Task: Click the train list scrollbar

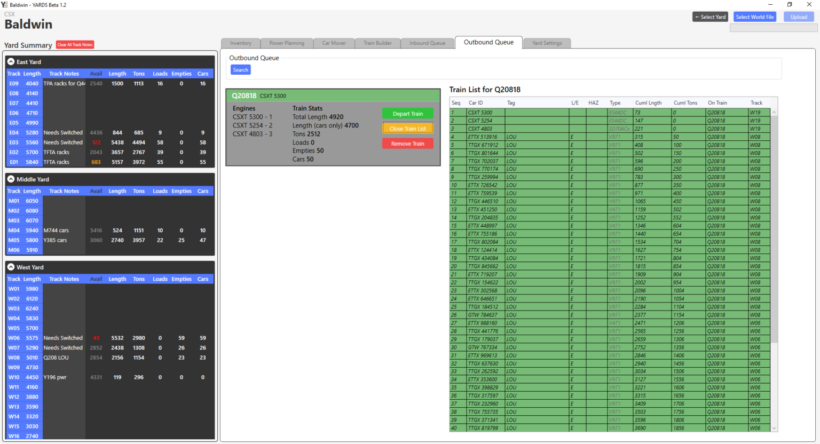Action: point(774,213)
